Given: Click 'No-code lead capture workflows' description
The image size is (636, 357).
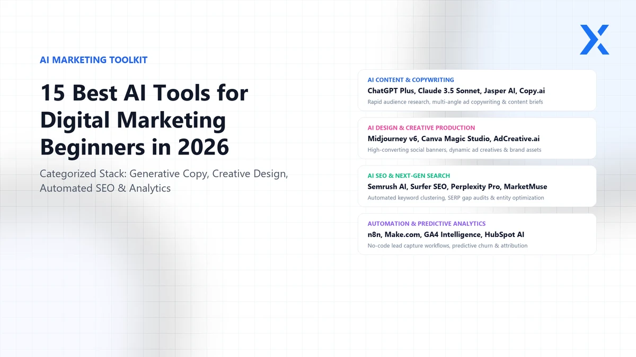Looking at the screenshot, I should pyautogui.click(x=447, y=245).
